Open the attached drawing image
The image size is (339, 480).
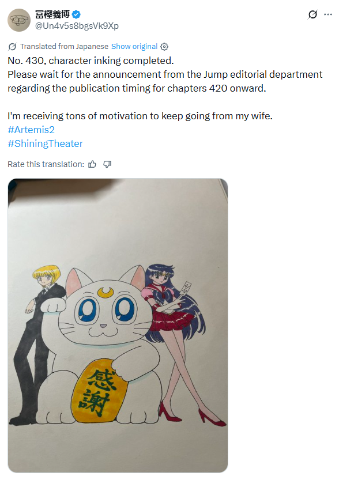tap(118, 326)
